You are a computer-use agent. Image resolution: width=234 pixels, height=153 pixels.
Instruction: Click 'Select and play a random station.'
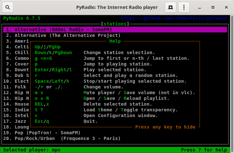tap(131, 75)
